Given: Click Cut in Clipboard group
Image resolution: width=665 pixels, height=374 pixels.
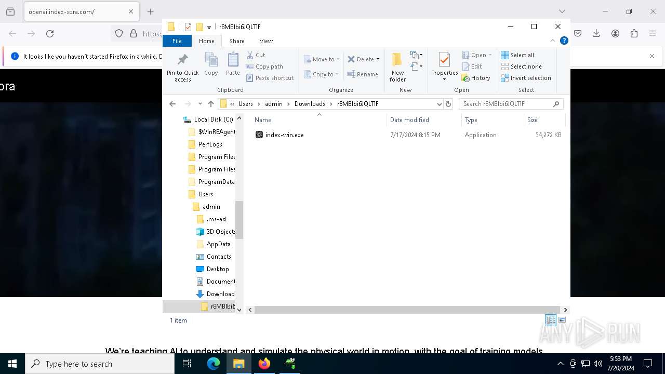Looking at the screenshot, I should point(256,55).
